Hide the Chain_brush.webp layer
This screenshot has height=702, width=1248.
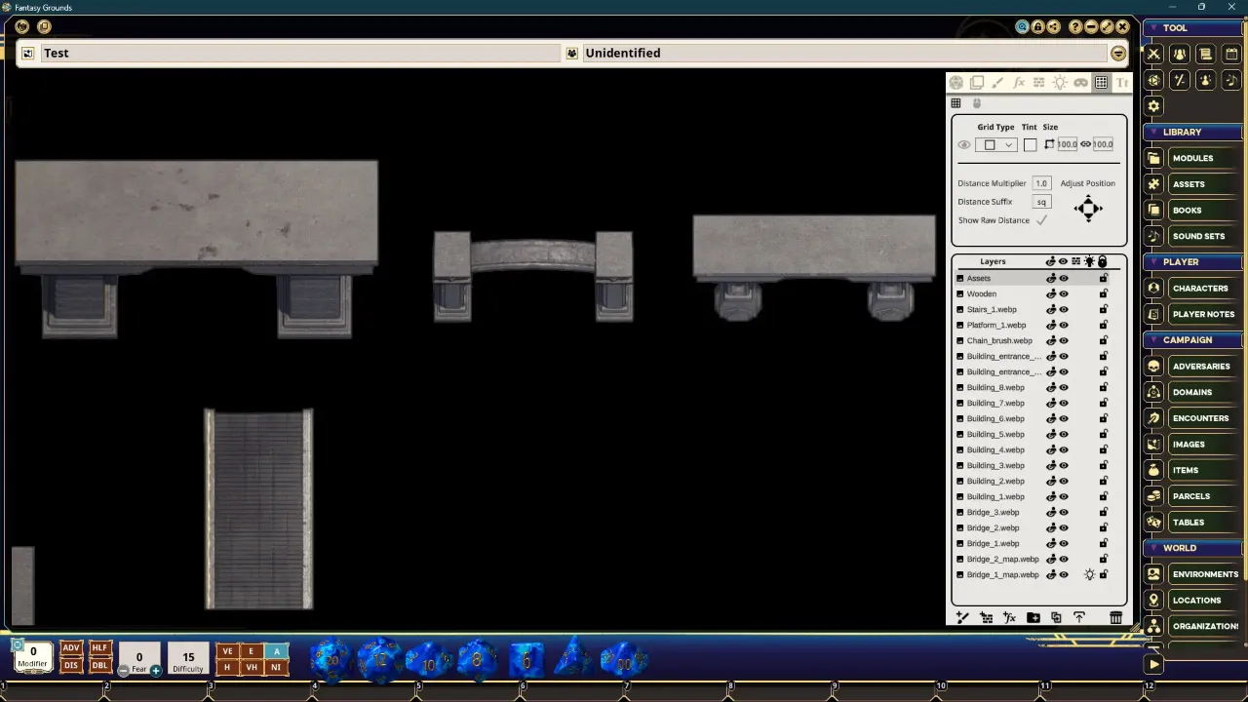[1064, 340]
